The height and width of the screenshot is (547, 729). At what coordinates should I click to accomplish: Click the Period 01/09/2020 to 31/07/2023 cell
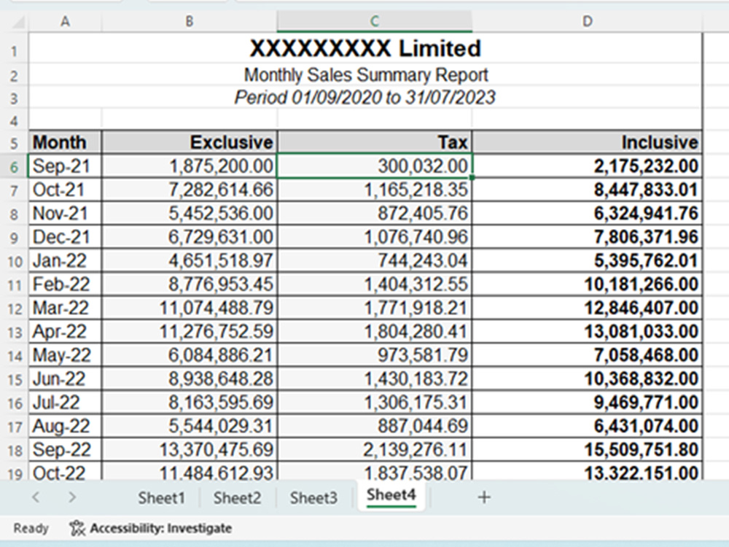click(365, 97)
